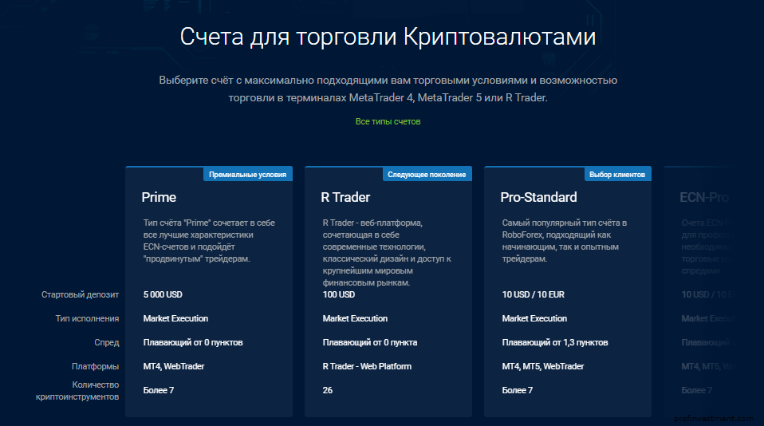Image resolution: width=764 pixels, height=426 pixels.
Task: Click the 'Следующее поколение' badge
Action: 427,175
